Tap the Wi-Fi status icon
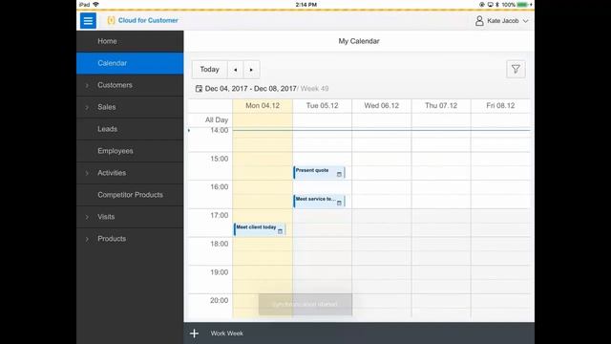This screenshot has width=611, height=344. (95, 4)
